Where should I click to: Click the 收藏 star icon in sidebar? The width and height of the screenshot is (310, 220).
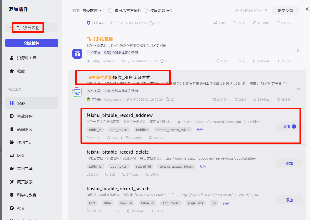click(x=12, y=71)
